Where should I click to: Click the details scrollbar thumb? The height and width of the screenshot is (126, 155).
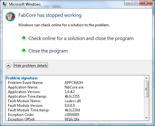pos(146,89)
